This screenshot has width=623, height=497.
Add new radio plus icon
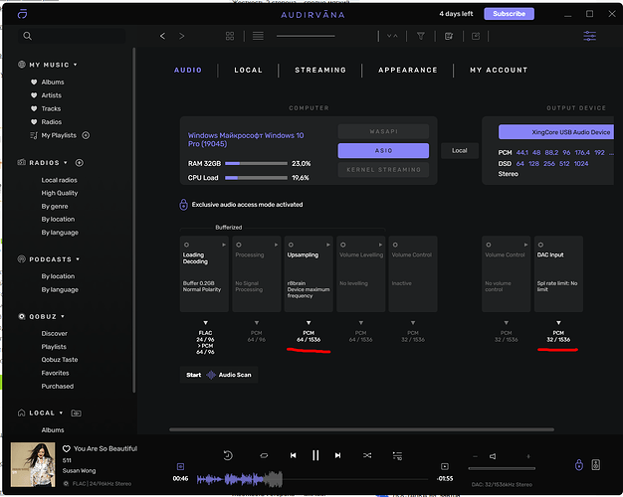click(79, 163)
